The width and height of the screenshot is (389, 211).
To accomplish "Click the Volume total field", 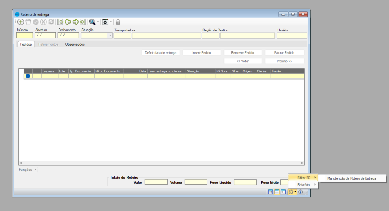I will pyautogui.click(x=196, y=182).
